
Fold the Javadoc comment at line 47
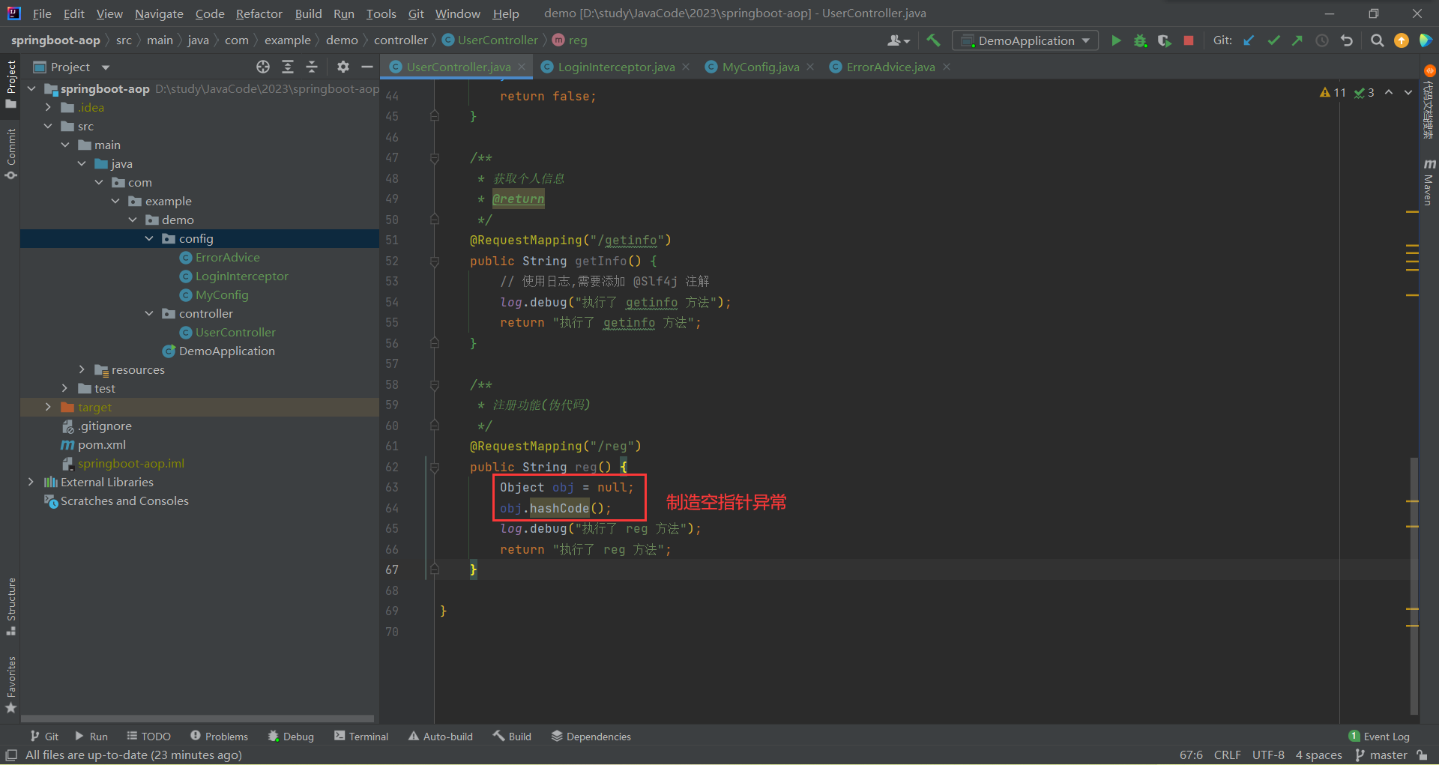coord(435,158)
